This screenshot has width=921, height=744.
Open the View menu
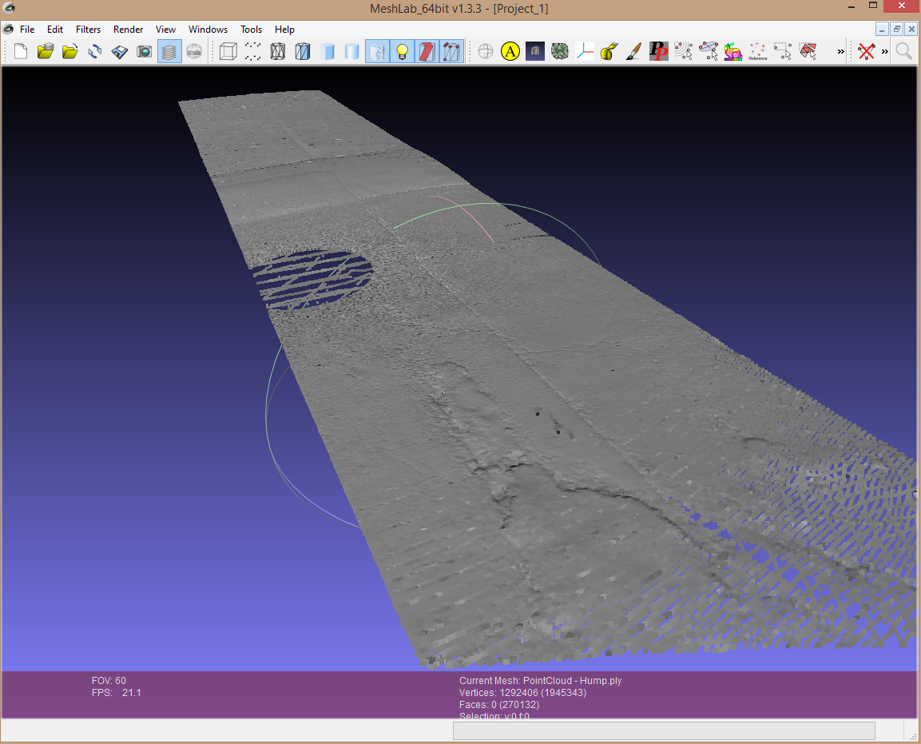point(165,30)
